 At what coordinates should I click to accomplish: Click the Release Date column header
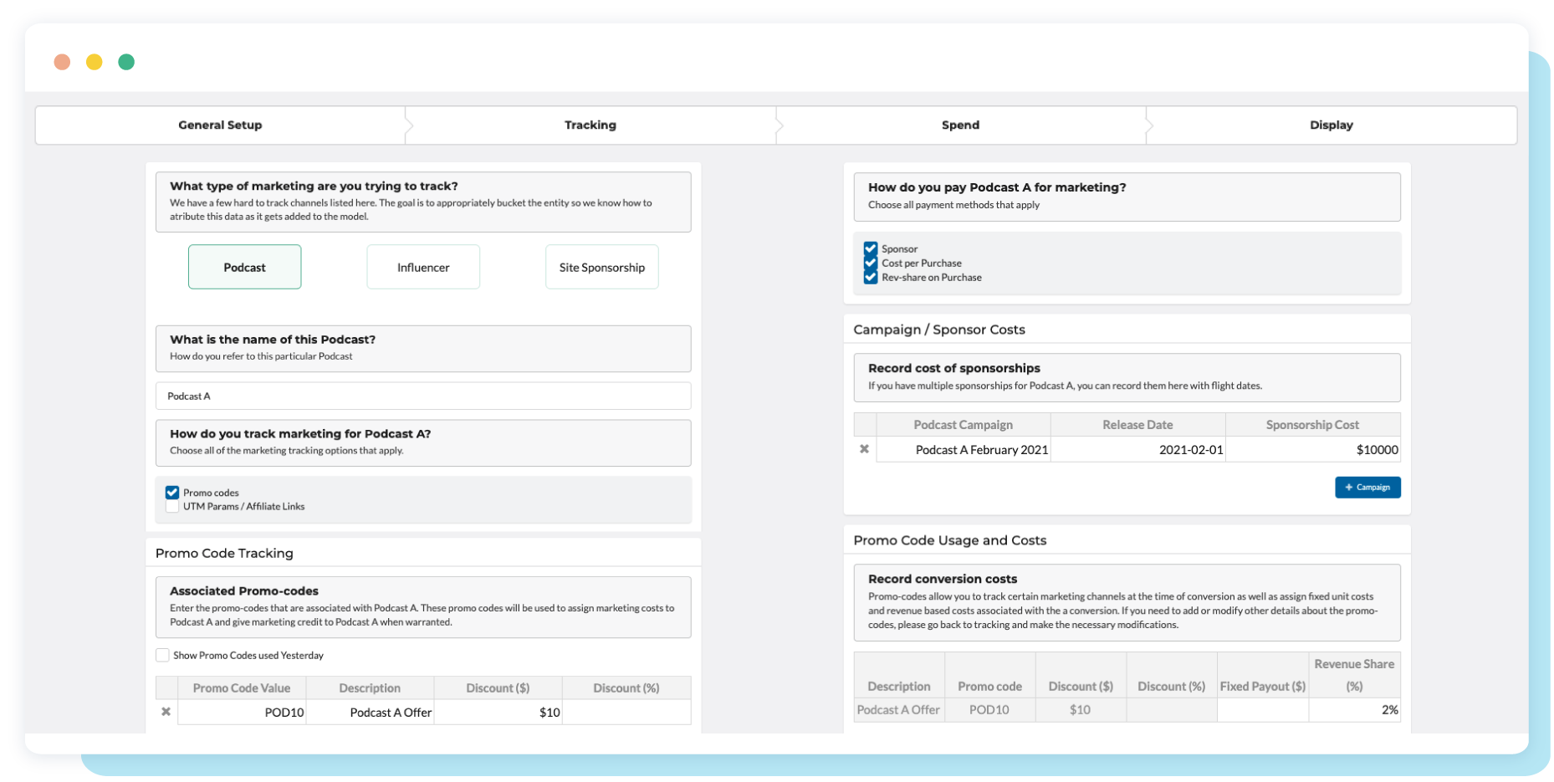click(1138, 424)
